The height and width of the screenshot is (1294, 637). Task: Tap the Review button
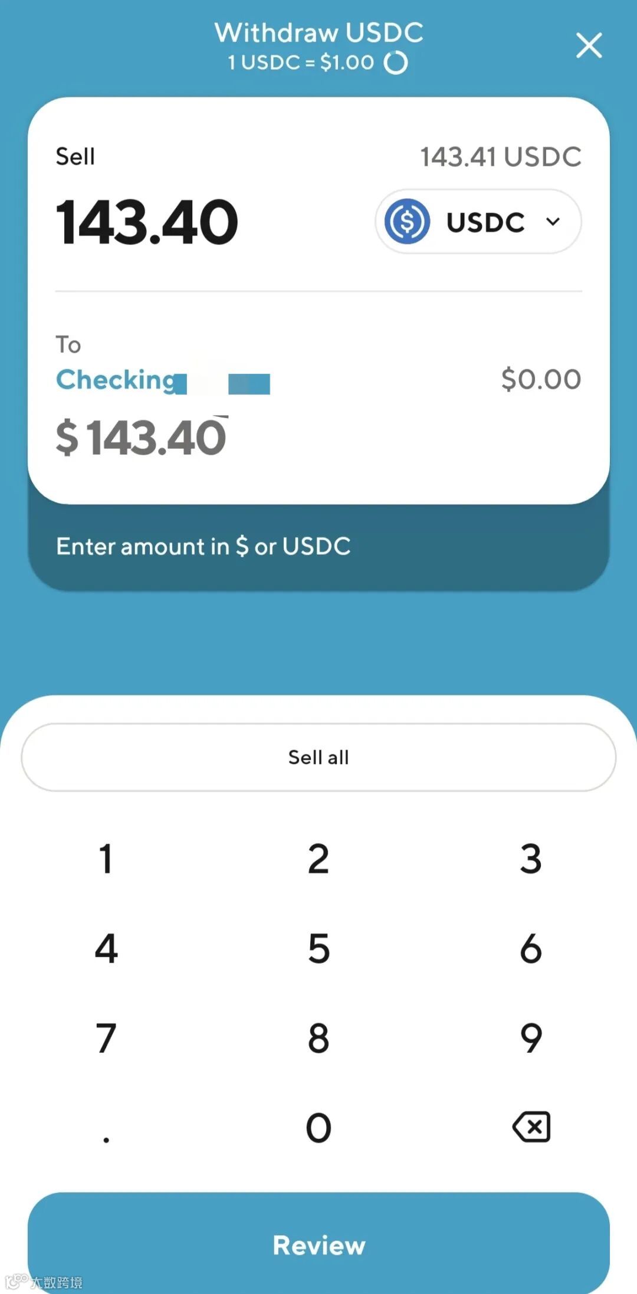pos(318,1244)
